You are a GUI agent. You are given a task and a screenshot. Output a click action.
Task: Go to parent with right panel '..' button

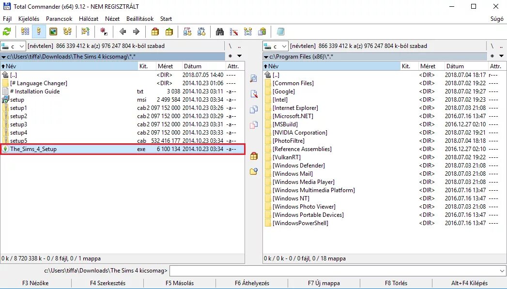pos(502,46)
